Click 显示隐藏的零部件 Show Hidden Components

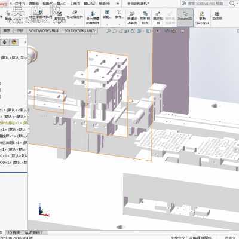(93, 18)
